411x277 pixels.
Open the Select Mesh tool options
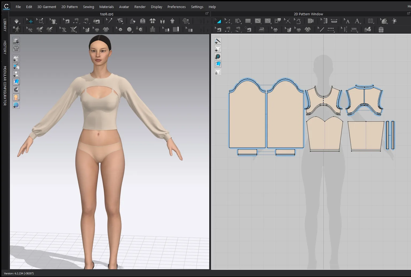pos(40,21)
